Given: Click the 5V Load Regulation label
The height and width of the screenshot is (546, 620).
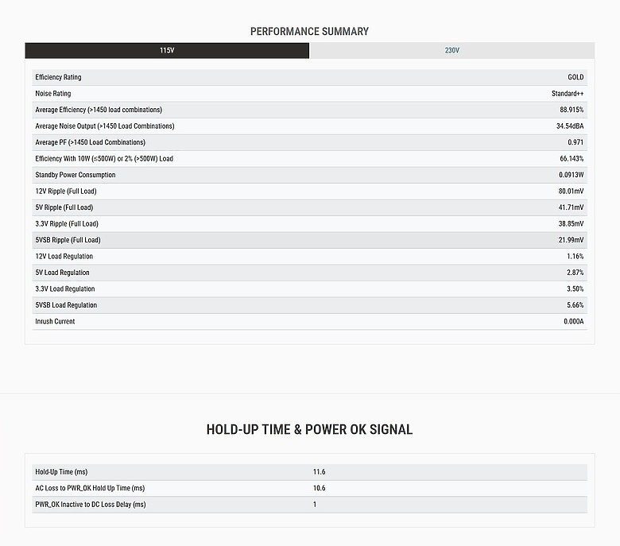Looking at the screenshot, I should click(x=62, y=273).
